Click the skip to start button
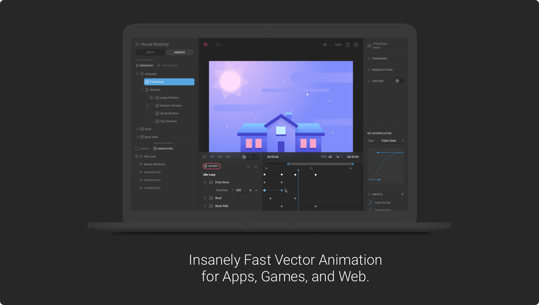Screen dimensions: 539x305 (x=212, y=157)
